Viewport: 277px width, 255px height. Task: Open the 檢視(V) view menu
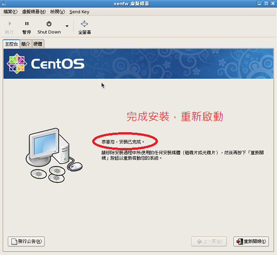pyautogui.click(x=58, y=12)
